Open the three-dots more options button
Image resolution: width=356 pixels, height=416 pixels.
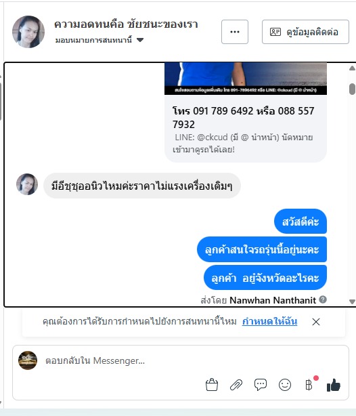[x=235, y=32]
